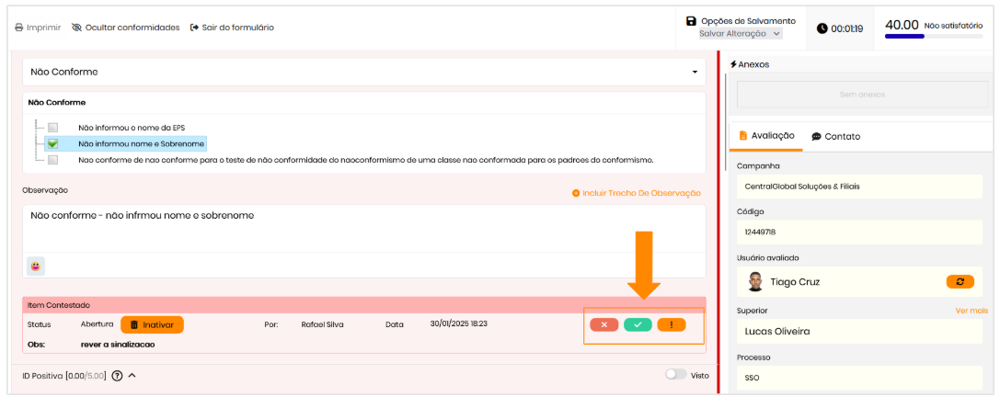
Task: Click the Imprimir printer icon
Action: (19, 28)
